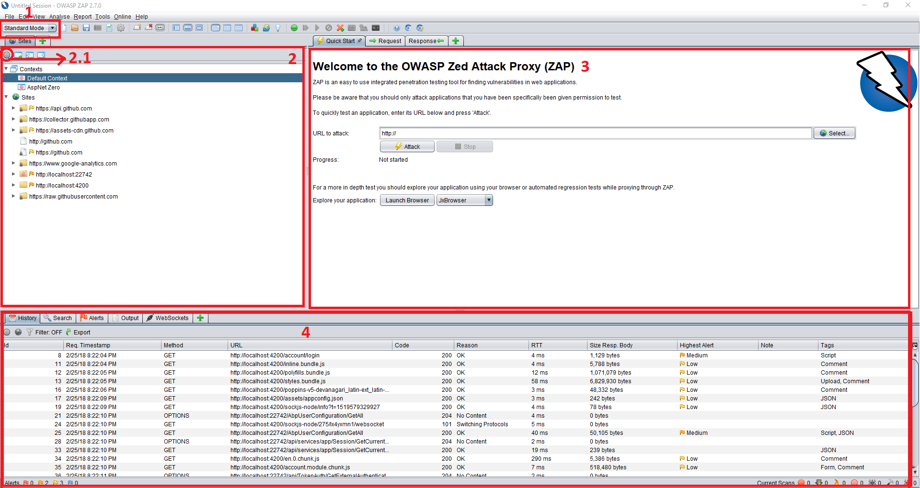920x488 pixels.
Task: Expand https://api.github.com node
Action: click(13, 108)
